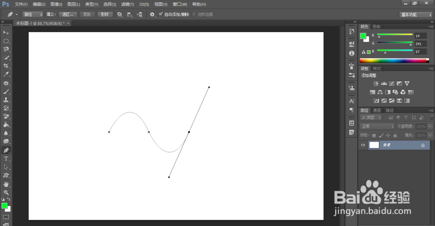Toggle the 对齐边缘 checkbox

click(194, 14)
